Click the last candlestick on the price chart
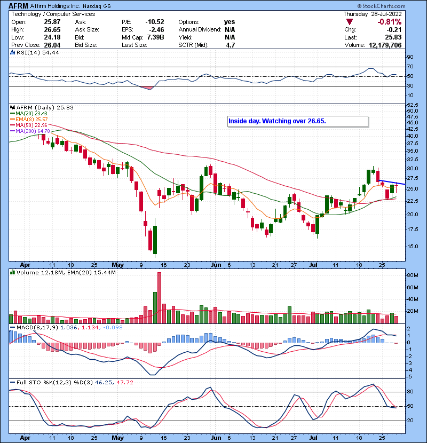The height and width of the screenshot is (443, 427). (397, 187)
